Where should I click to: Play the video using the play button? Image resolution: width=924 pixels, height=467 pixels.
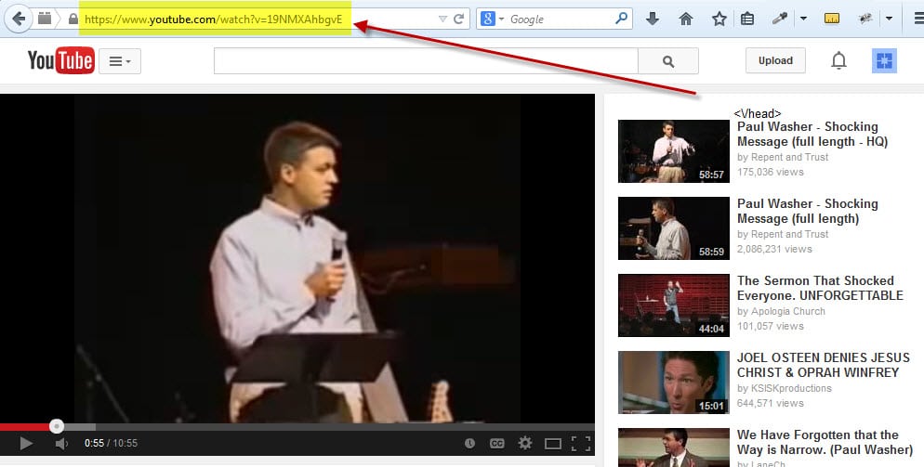(x=26, y=444)
